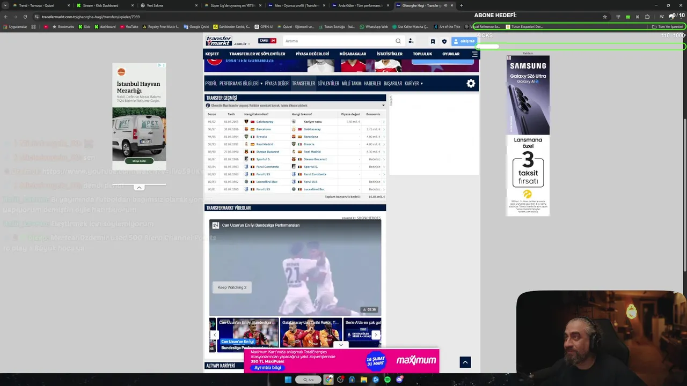The image size is (687, 386).
Task: Expand the .com.tr domain selector
Action: click(x=242, y=43)
